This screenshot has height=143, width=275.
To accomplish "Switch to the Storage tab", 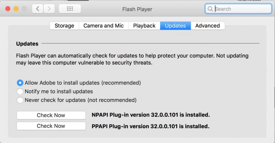I will pyautogui.click(x=64, y=26).
